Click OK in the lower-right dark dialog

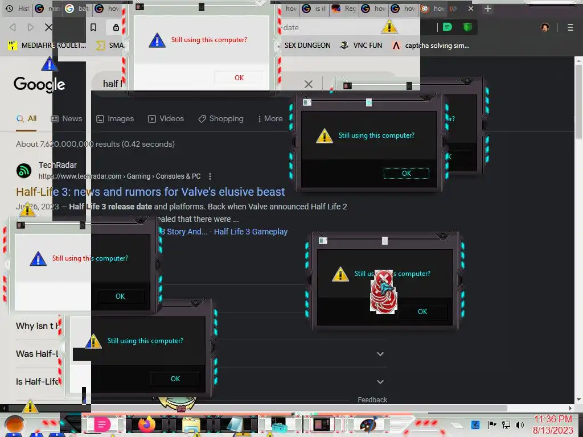click(x=422, y=311)
